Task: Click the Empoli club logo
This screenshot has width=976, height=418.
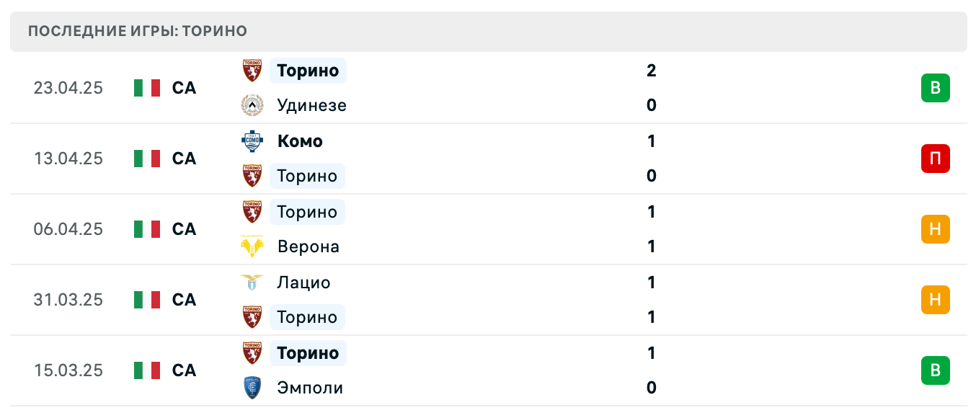Action: 252,387
